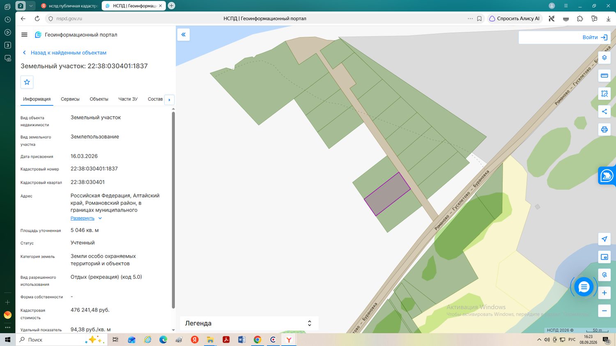Add parcel to favorites with star icon
This screenshot has height=346, width=616.
point(27,82)
